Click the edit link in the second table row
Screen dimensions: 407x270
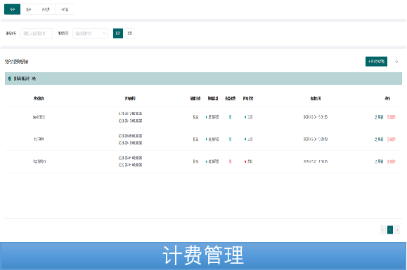pyautogui.click(x=379, y=140)
